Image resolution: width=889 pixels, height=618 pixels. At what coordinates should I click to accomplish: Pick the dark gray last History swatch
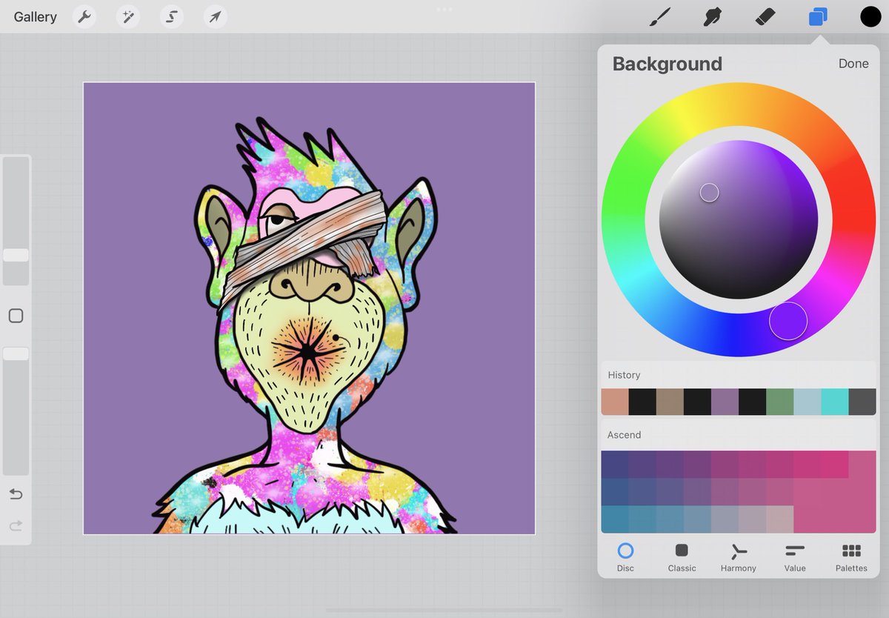(862, 402)
